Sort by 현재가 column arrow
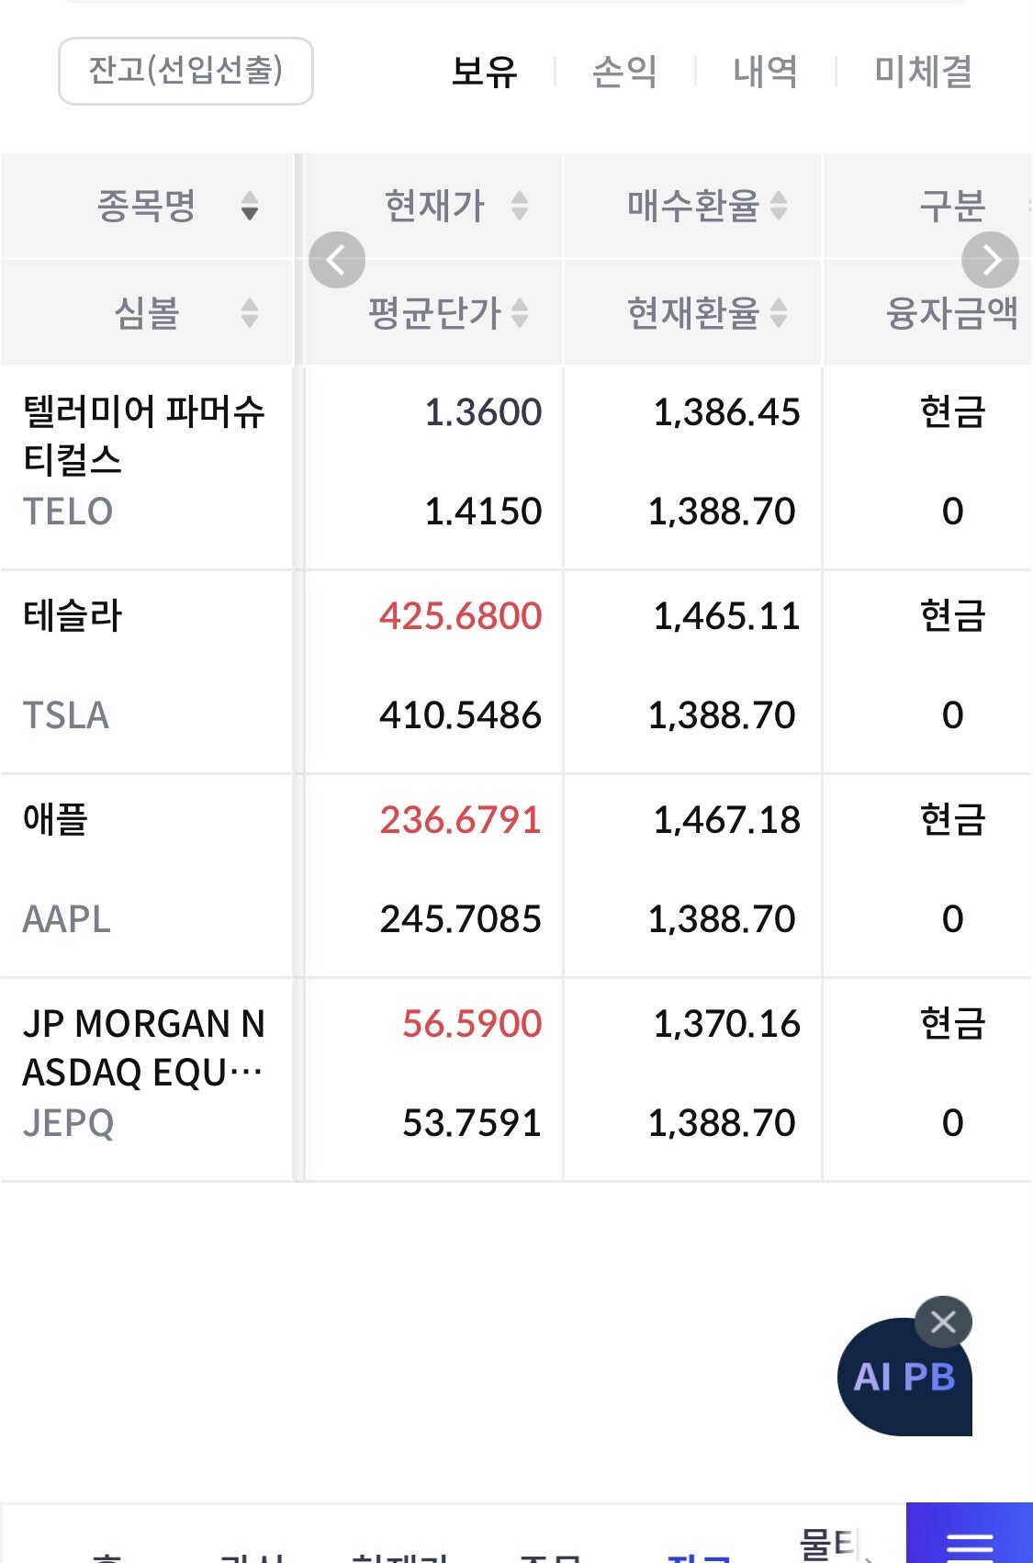Viewport: 1033px width, 1563px height. pos(520,206)
